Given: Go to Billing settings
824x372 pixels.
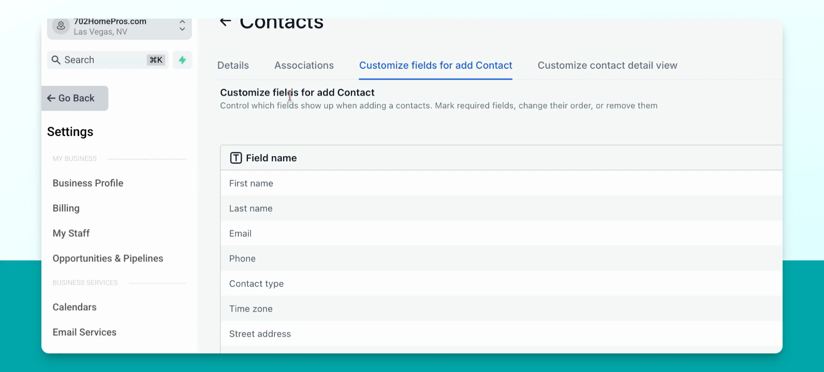Looking at the screenshot, I should point(66,208).
